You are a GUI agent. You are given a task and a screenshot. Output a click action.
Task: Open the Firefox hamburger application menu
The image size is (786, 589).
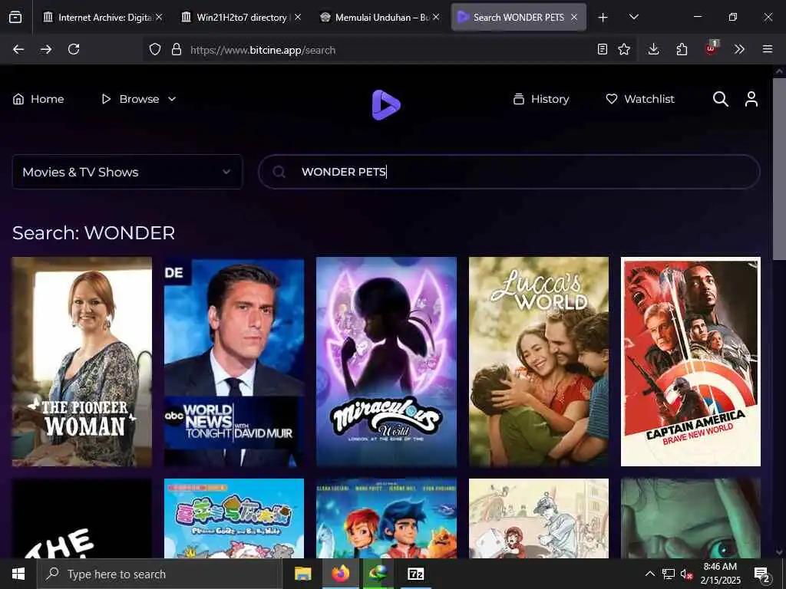coord(768,49)
